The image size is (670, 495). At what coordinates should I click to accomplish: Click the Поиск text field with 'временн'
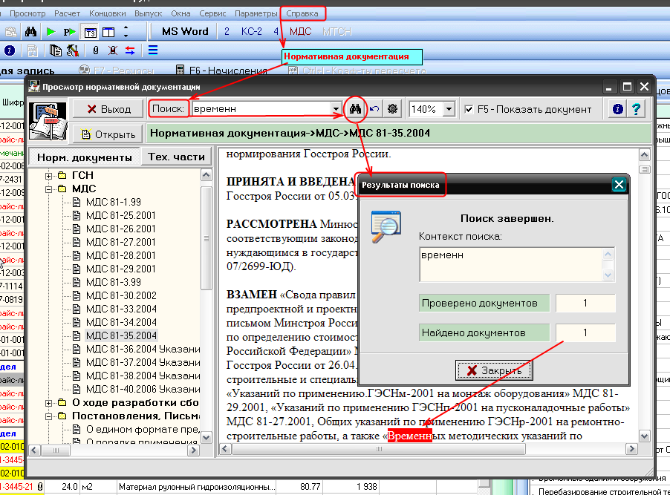click(261, 109)
